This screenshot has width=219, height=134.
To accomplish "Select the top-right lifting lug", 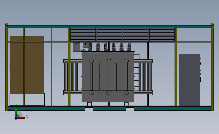I will (x=212, y=24).
